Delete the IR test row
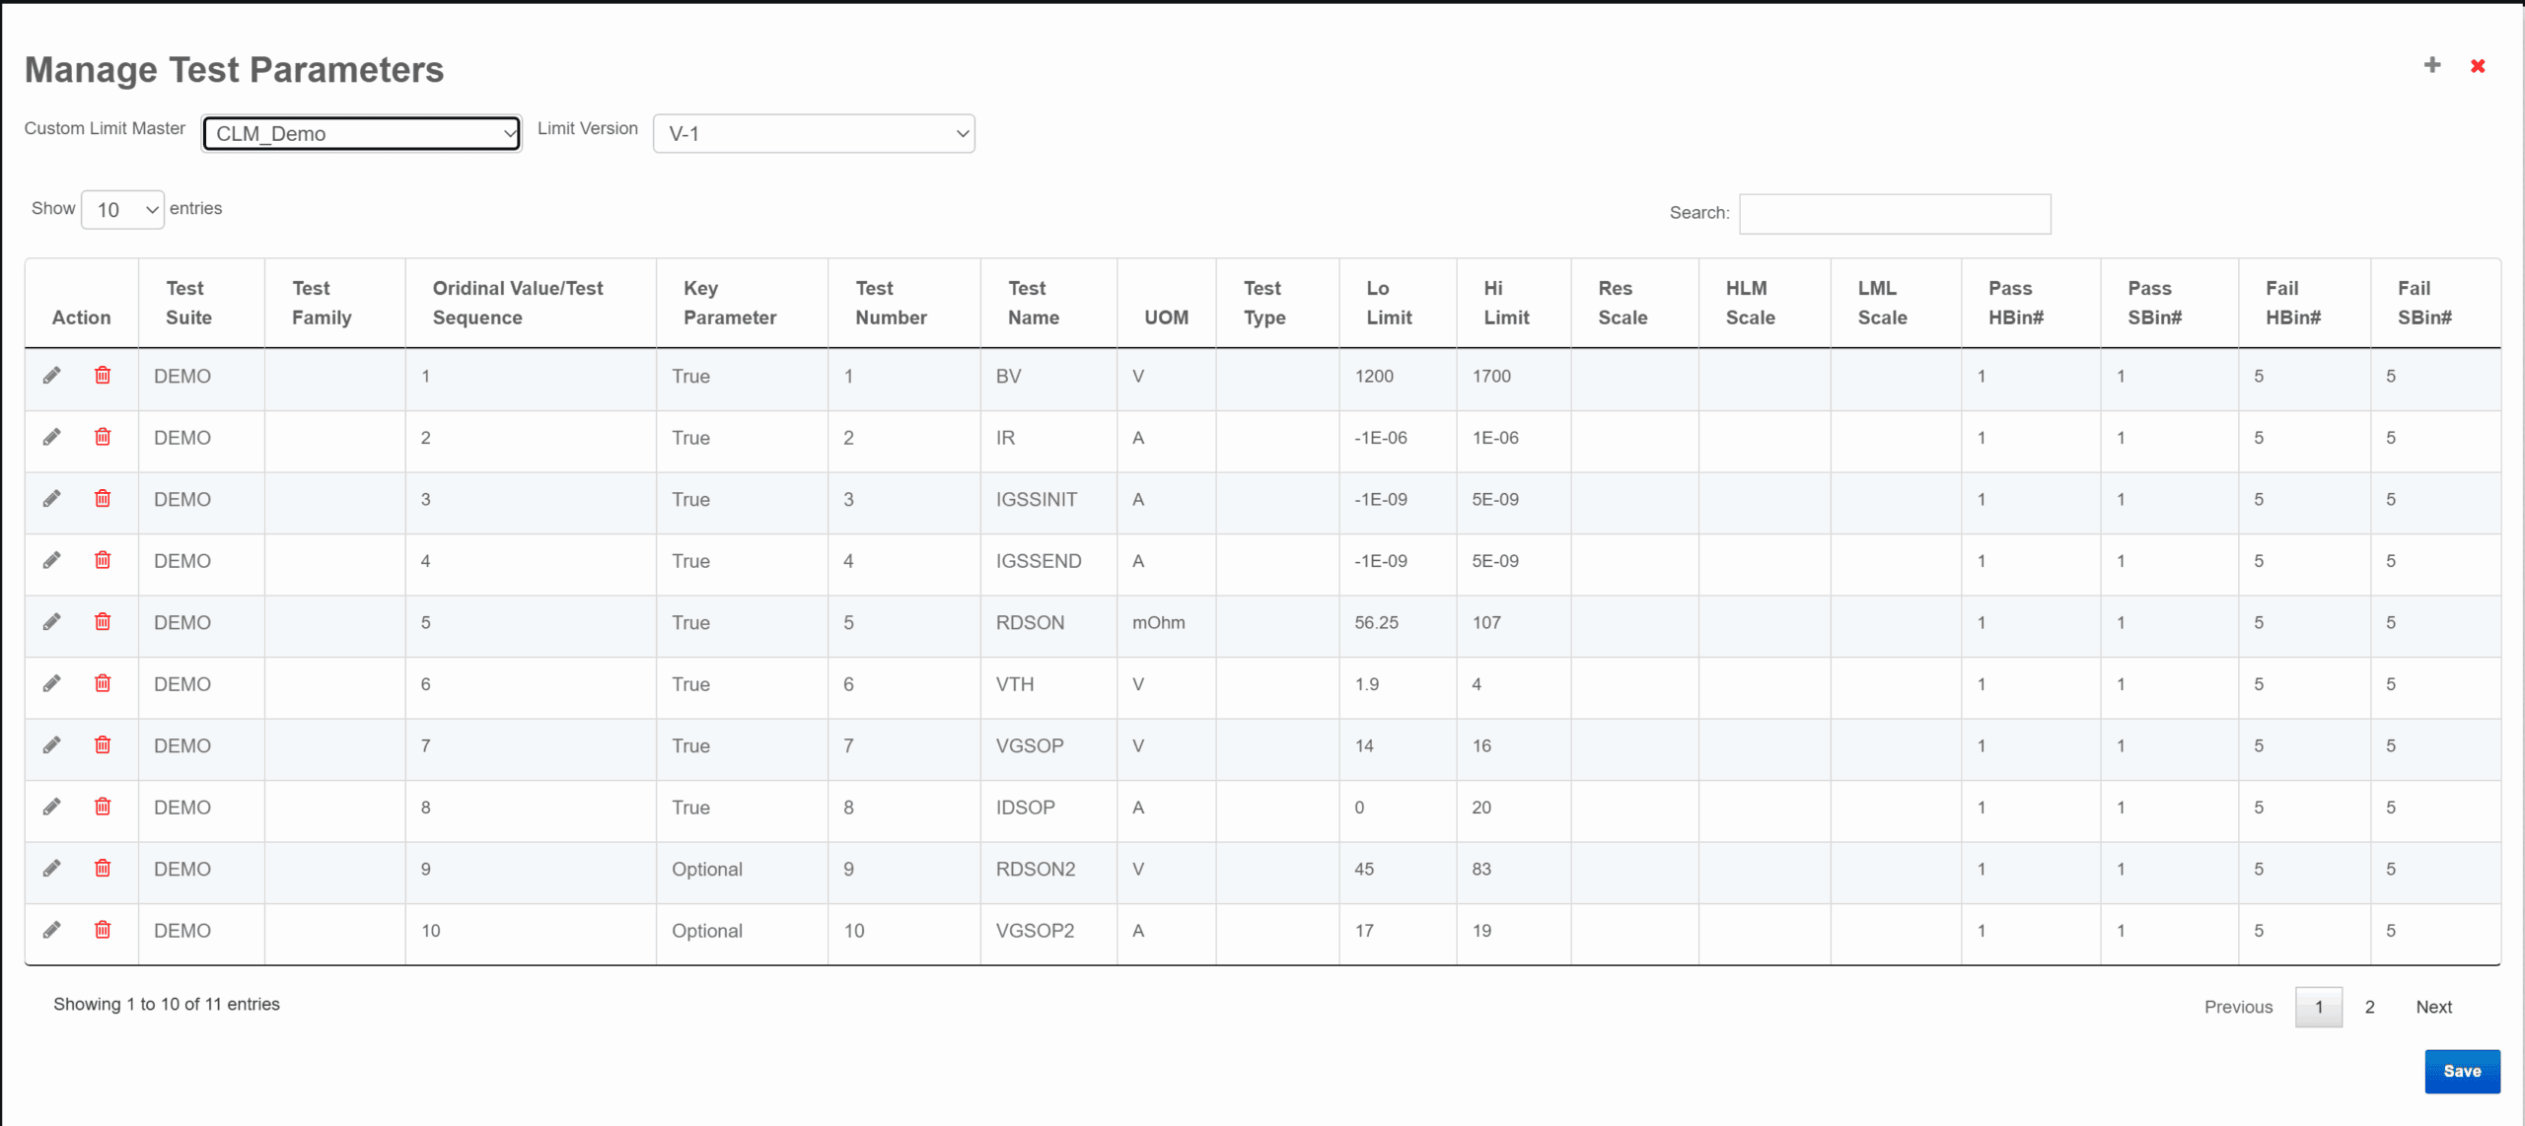 [x=103, y=437]
